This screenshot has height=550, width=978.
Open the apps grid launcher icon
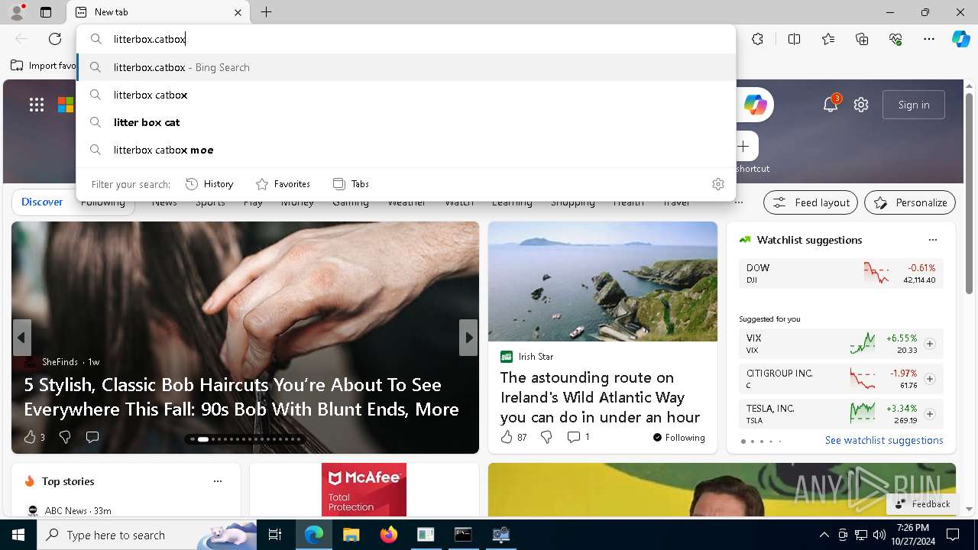click(x=37, y=105)
